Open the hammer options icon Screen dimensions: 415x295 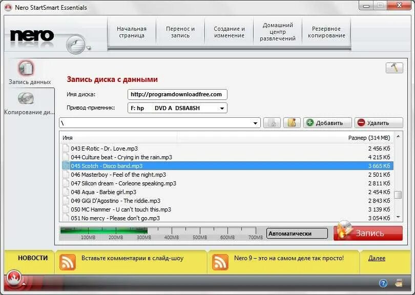[395, 68]
